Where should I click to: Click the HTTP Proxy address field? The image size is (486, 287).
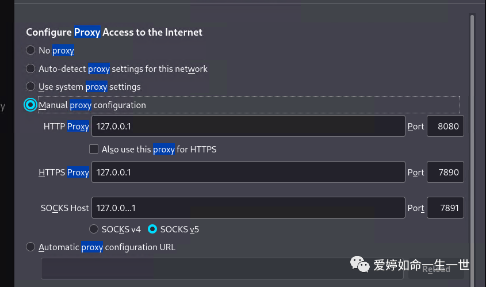(248, 126)
